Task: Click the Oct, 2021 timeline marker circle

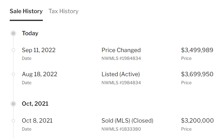Action: pos(13,104)
